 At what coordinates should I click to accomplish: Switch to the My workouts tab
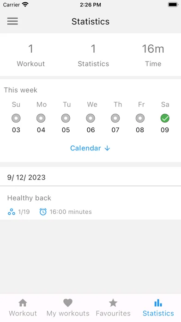68,308
